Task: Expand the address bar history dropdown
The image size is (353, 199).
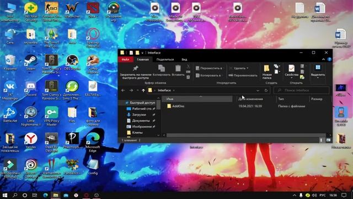Action: (258, 90)
